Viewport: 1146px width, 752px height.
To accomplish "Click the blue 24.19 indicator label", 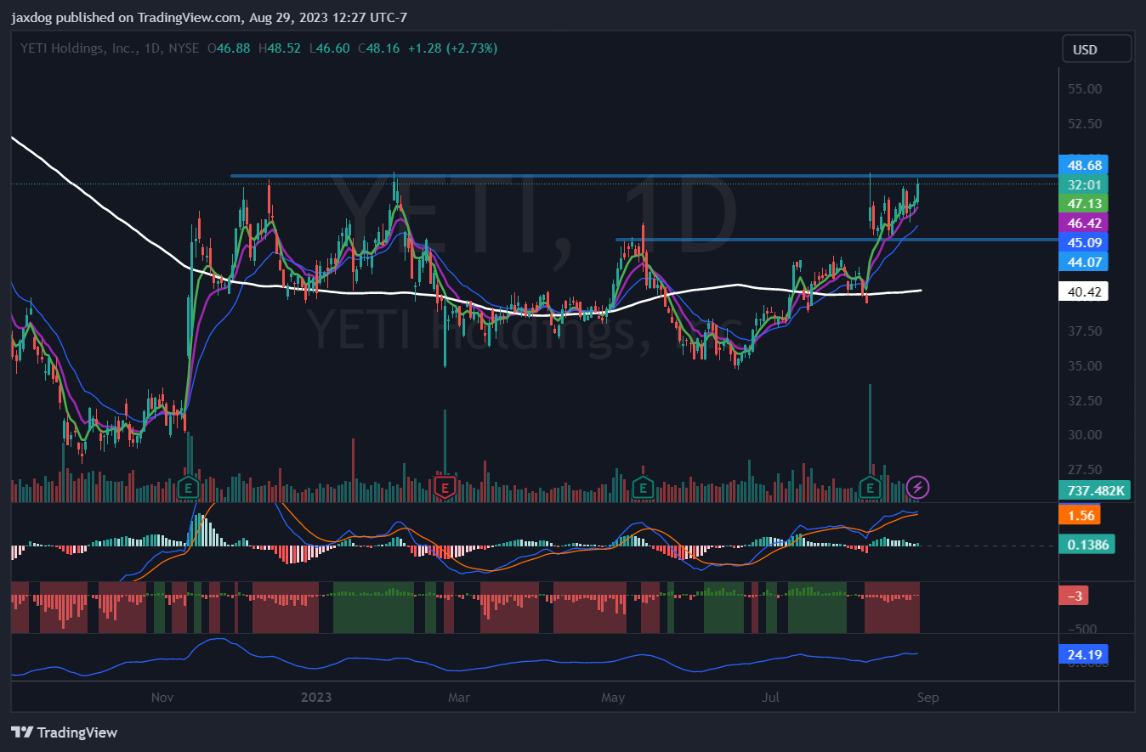I will (x=1083, y=655).
